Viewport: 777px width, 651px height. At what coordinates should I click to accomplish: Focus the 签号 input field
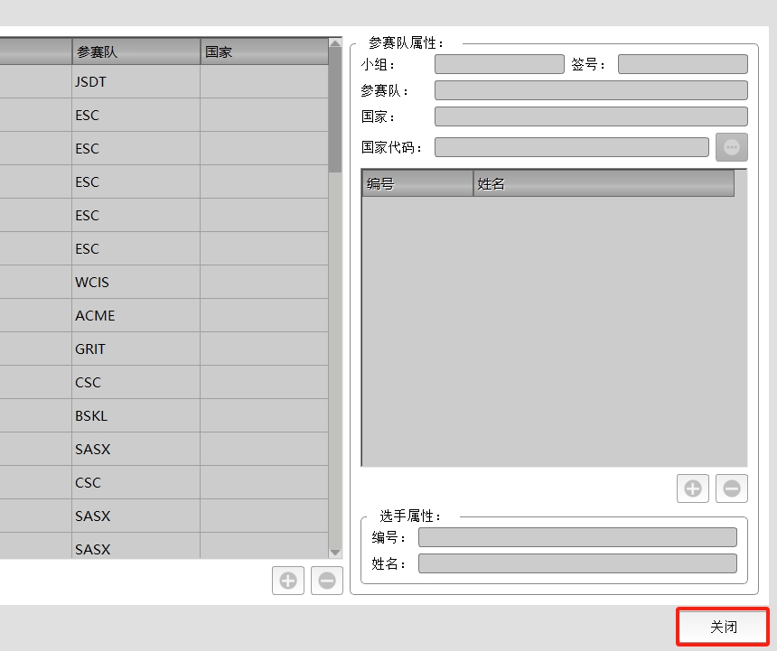pyautogui.click(x=682, y=64)
